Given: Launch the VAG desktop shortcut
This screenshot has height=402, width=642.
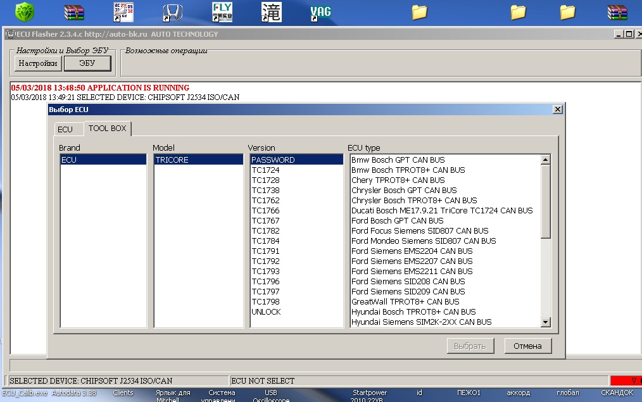Looking at the screenshot, I should tap(320, 12).
